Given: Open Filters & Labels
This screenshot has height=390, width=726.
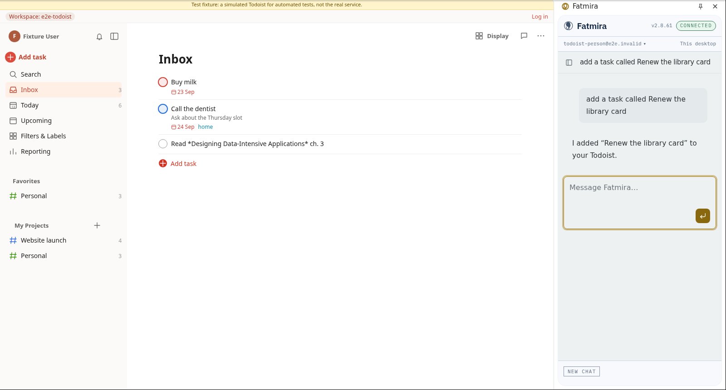Looking at the screenshot, I should [x=64, y=136].
